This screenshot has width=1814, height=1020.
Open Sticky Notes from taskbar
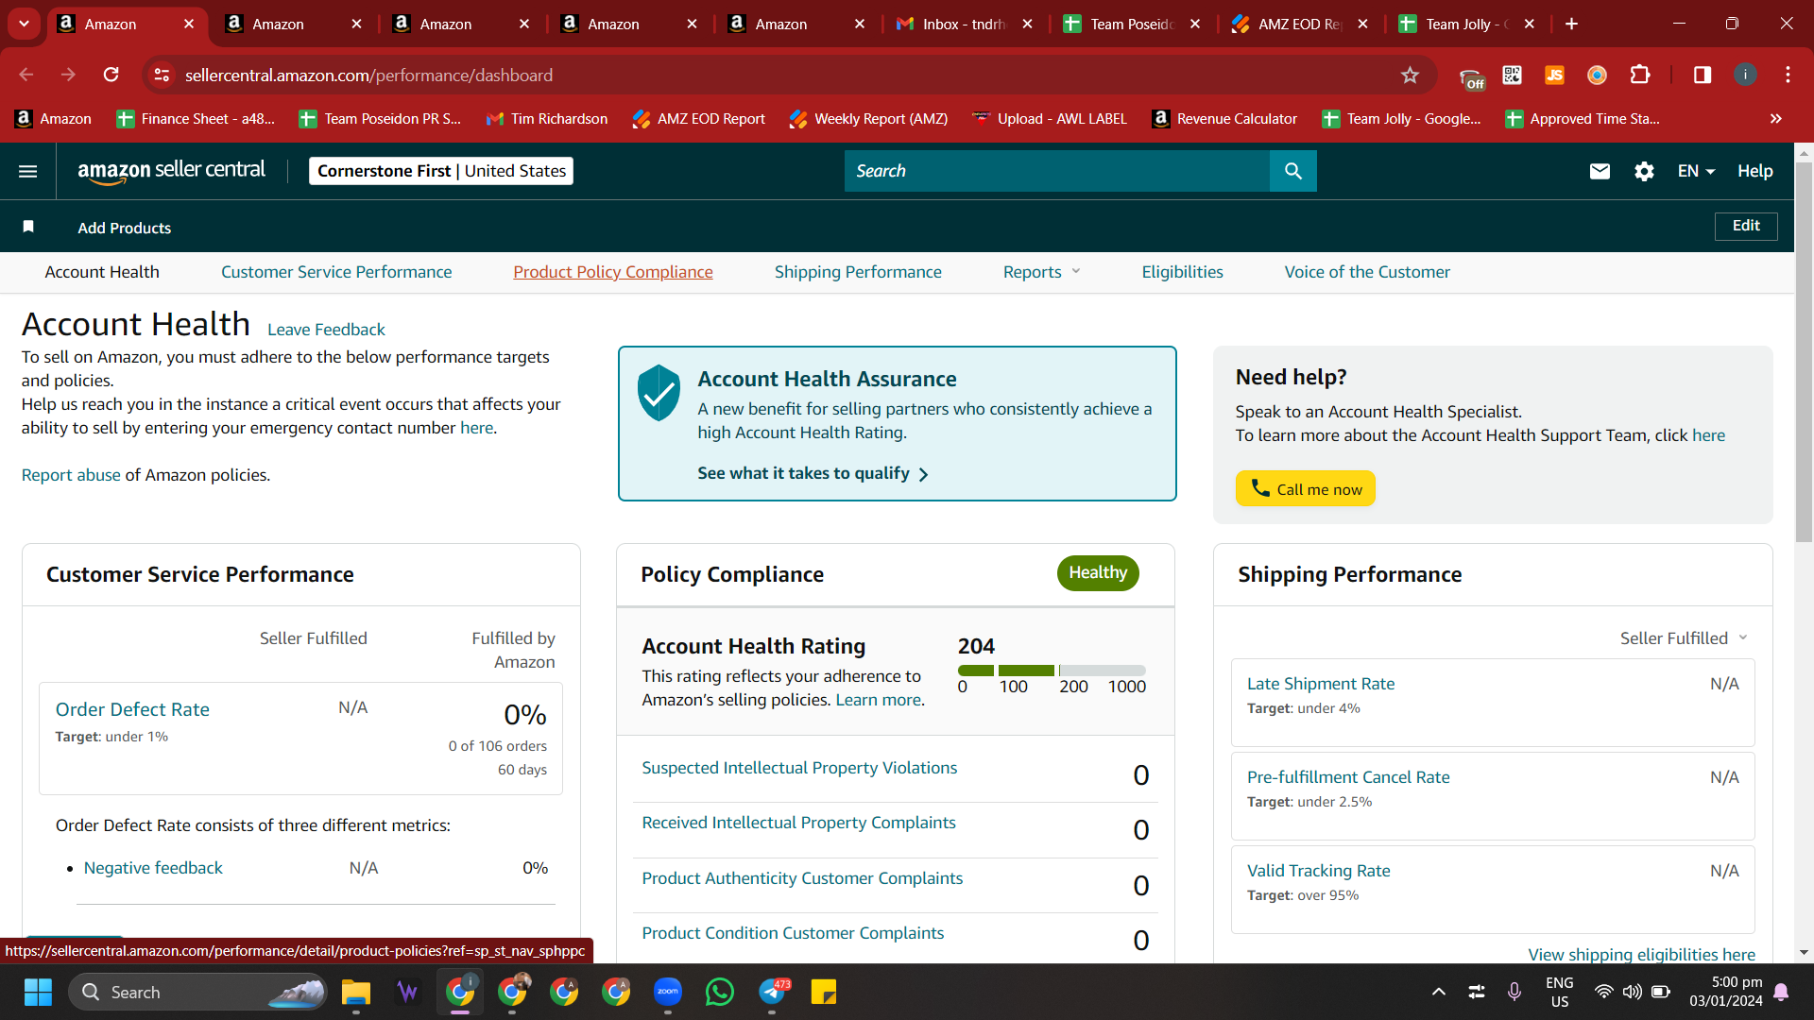(x=824, y=992)
